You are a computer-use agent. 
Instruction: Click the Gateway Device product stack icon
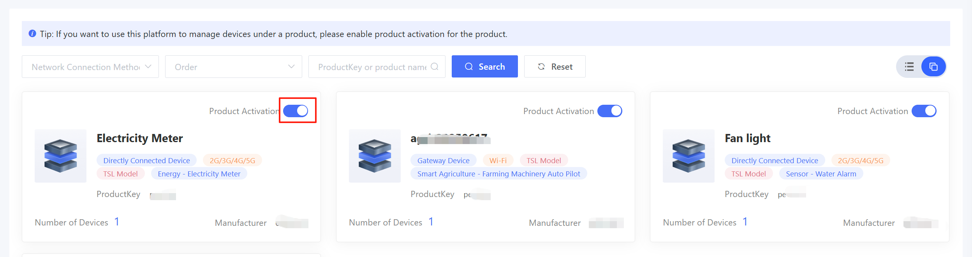point(375,156)
